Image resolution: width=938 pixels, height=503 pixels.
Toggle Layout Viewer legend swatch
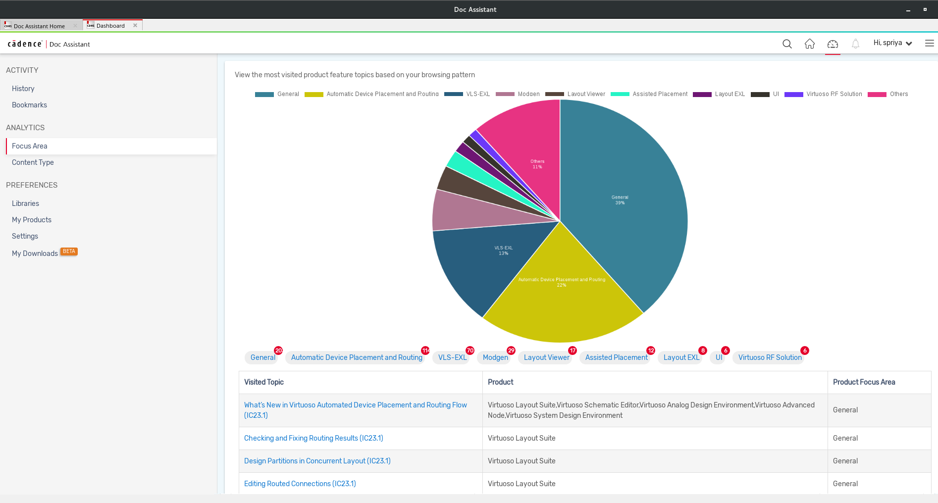[x=555, y=95]
